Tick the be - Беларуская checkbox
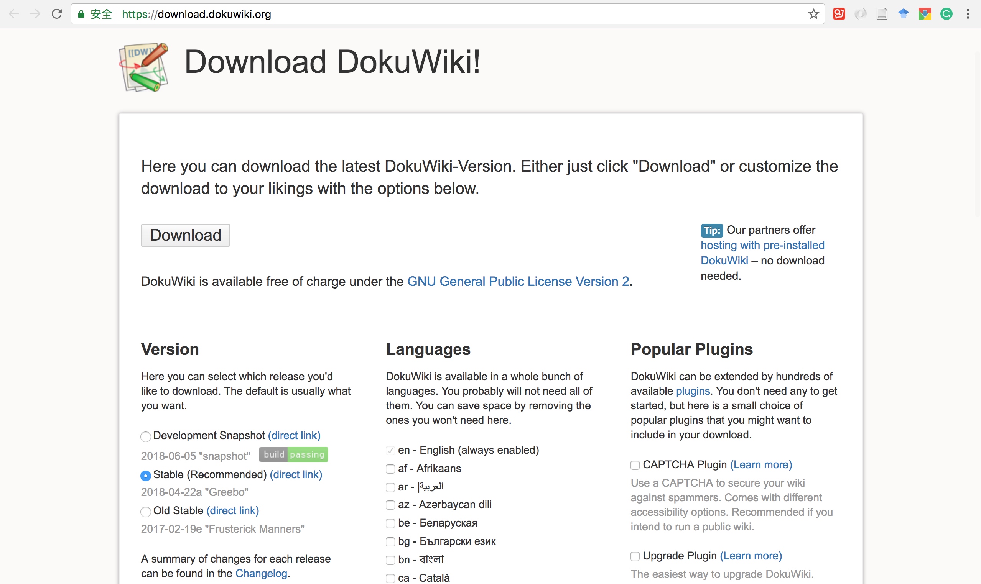Viewport: 981px width, 584px height. tap(390, 523)
